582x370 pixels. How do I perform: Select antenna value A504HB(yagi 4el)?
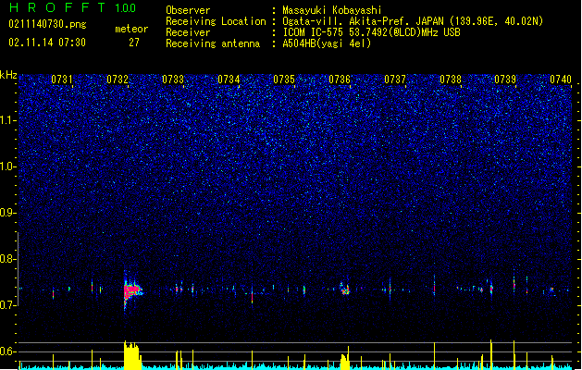[327, 43]
